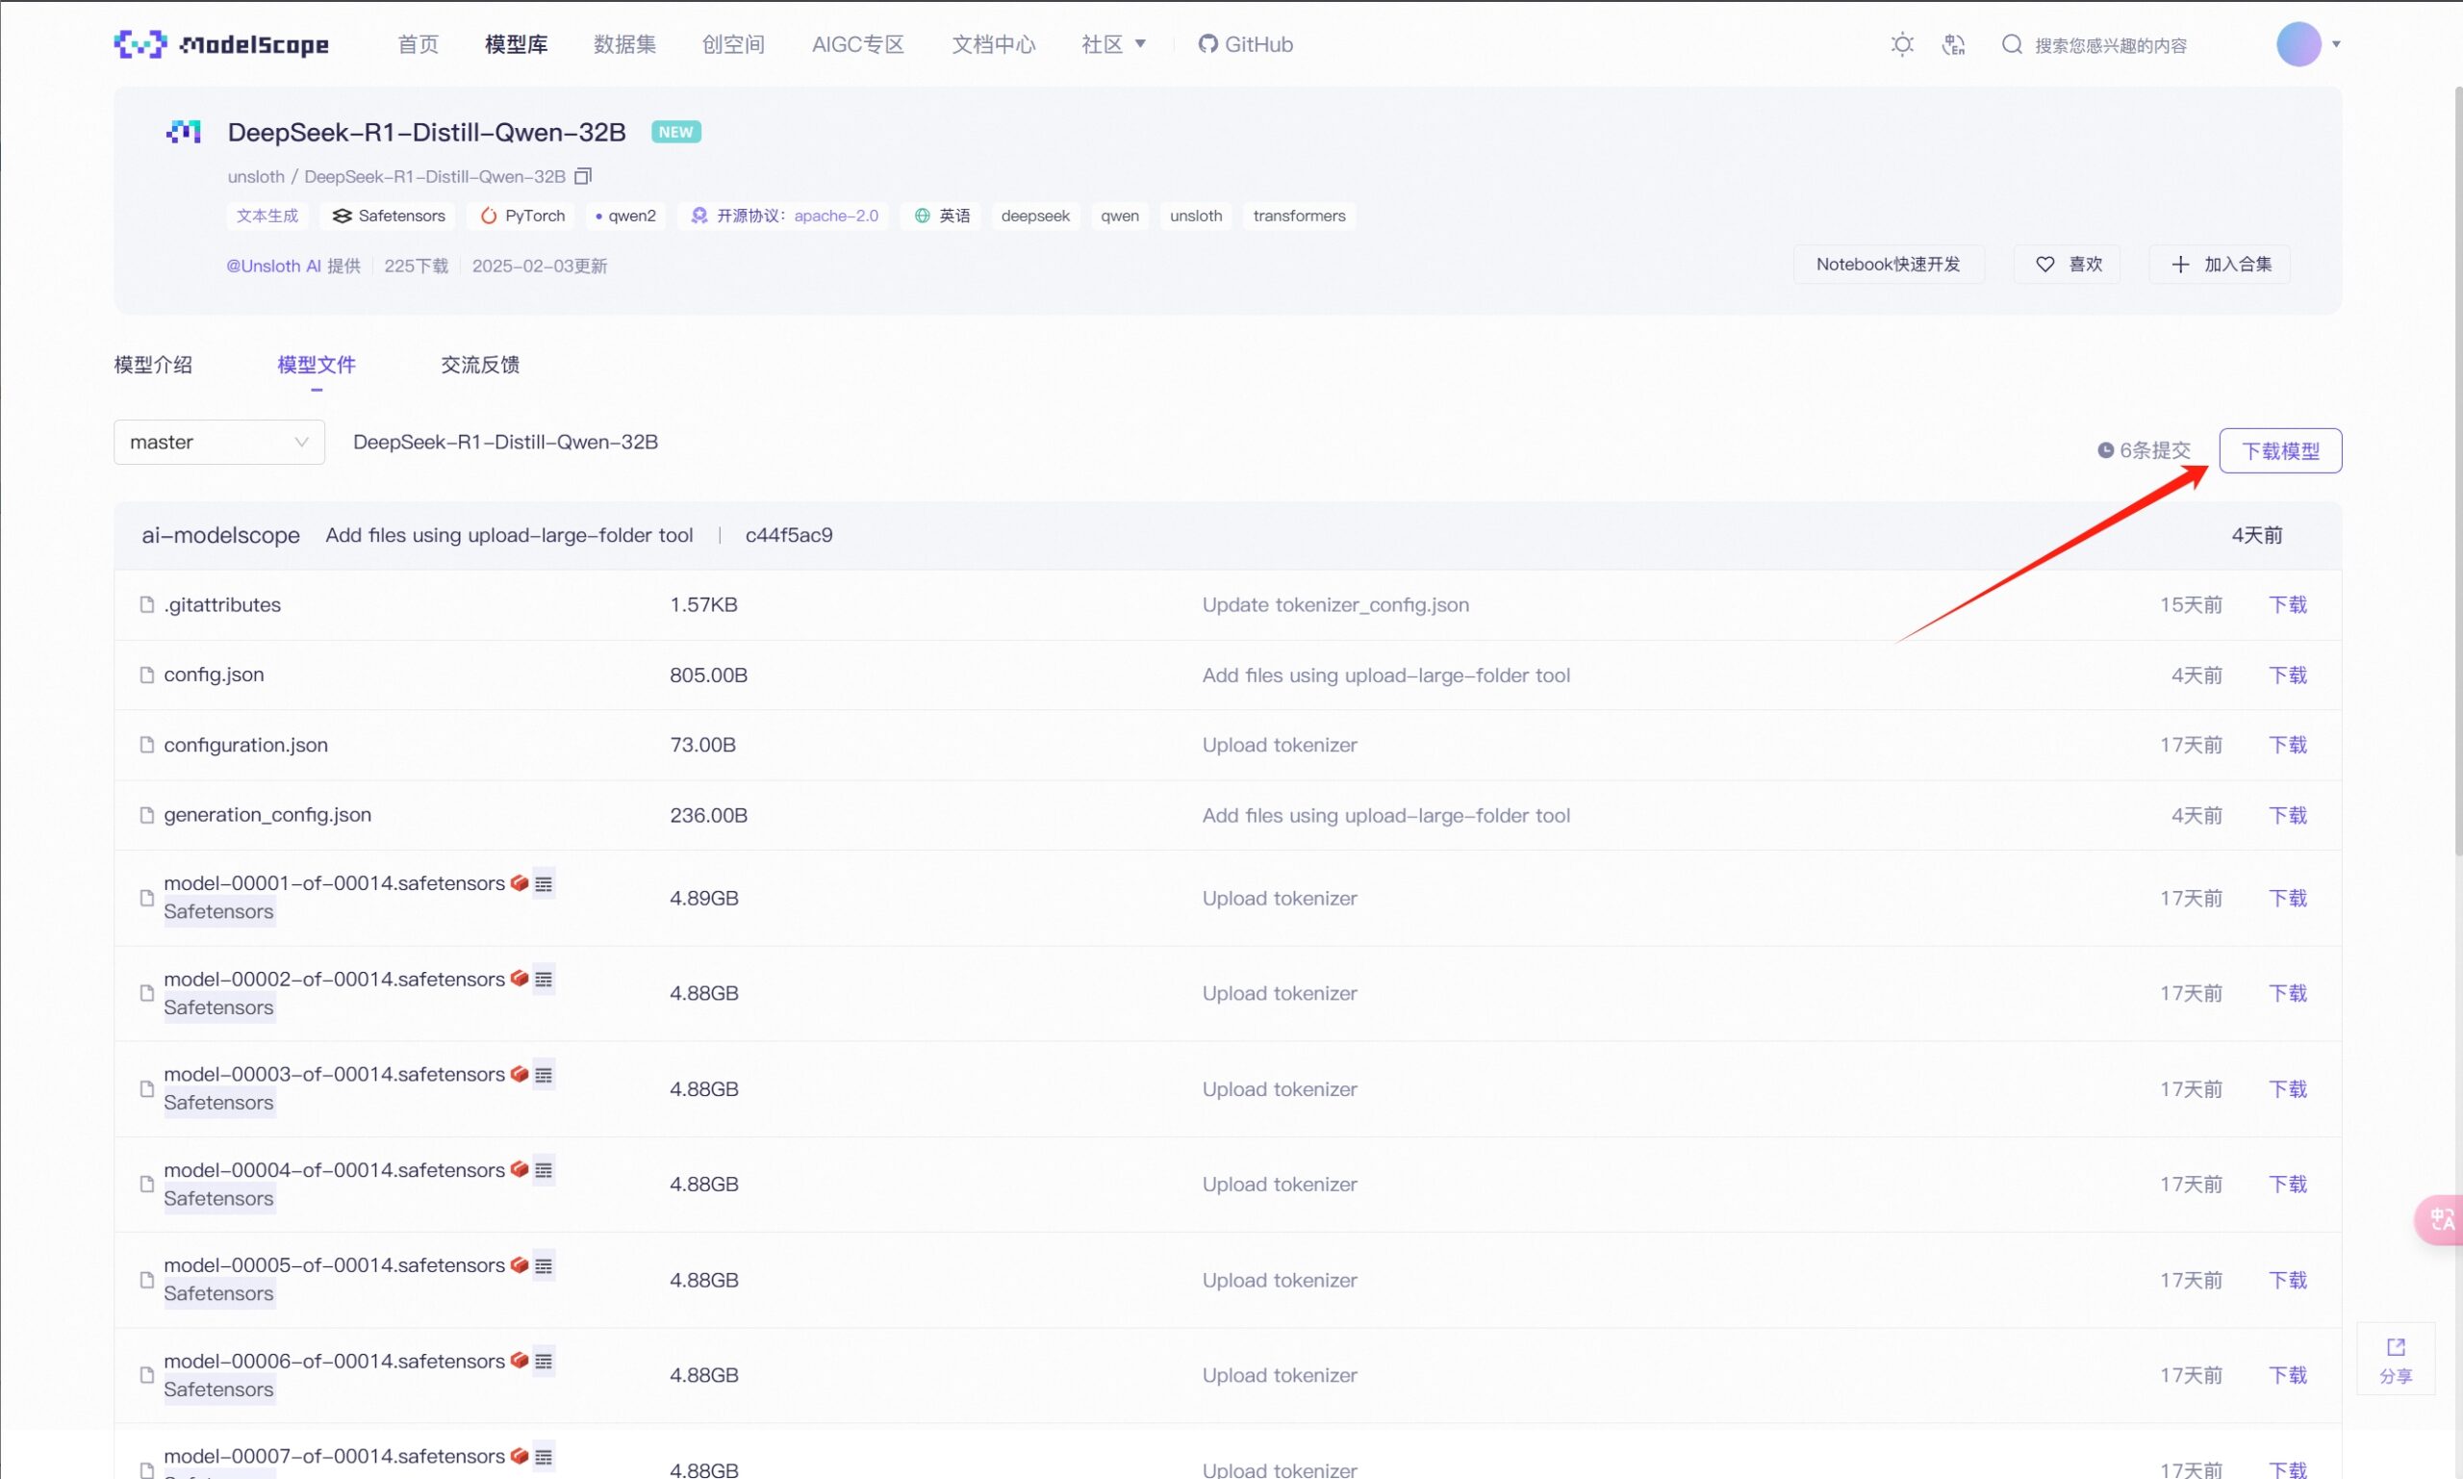The width and height of the screenshot is (2463, 1479).
Task: View the tensor list icon for model-00004-of-00014.safetensors
Action: (x=543, y=1170)
